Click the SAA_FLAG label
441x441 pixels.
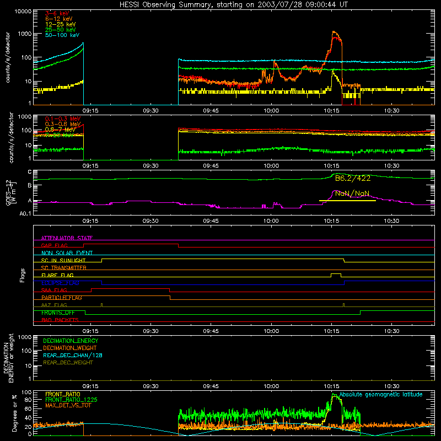click(54, 290)
